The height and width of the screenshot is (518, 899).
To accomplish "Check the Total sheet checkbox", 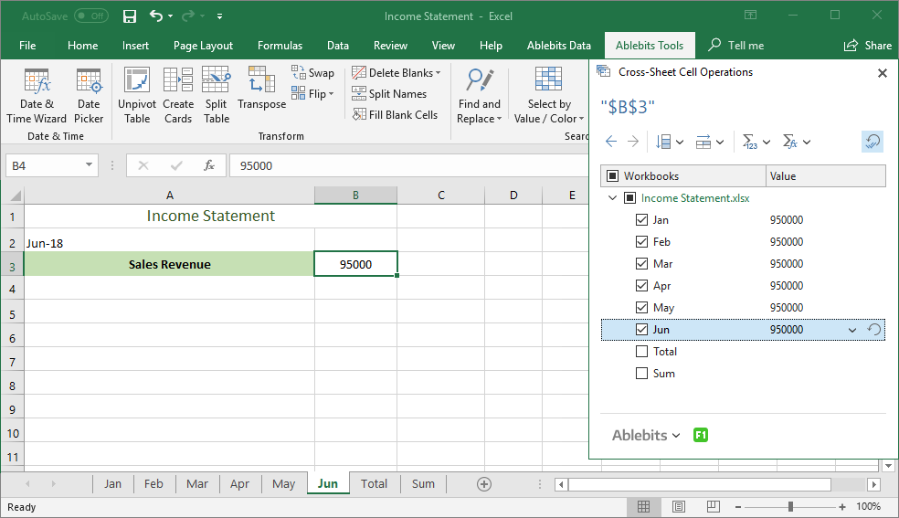I will [x=642, y=351].
